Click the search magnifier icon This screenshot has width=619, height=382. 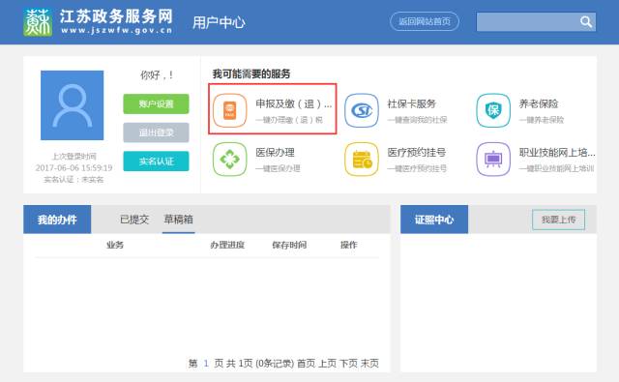586,21
